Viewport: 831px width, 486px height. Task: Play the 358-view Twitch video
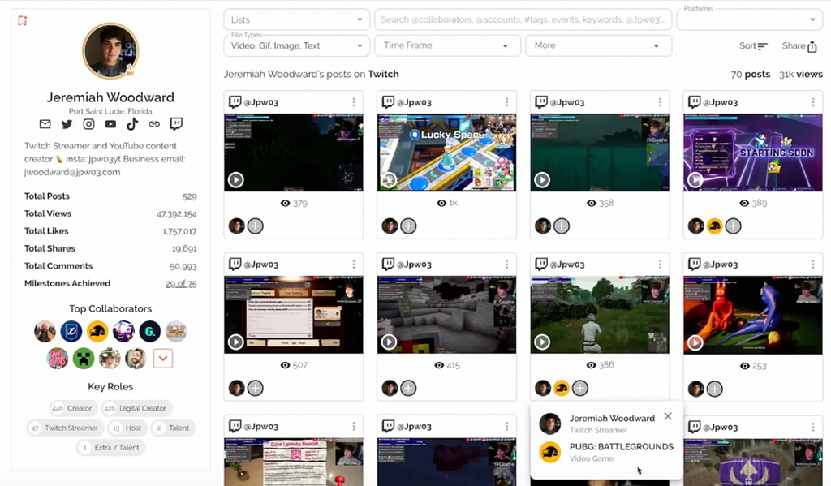[541, 179]
